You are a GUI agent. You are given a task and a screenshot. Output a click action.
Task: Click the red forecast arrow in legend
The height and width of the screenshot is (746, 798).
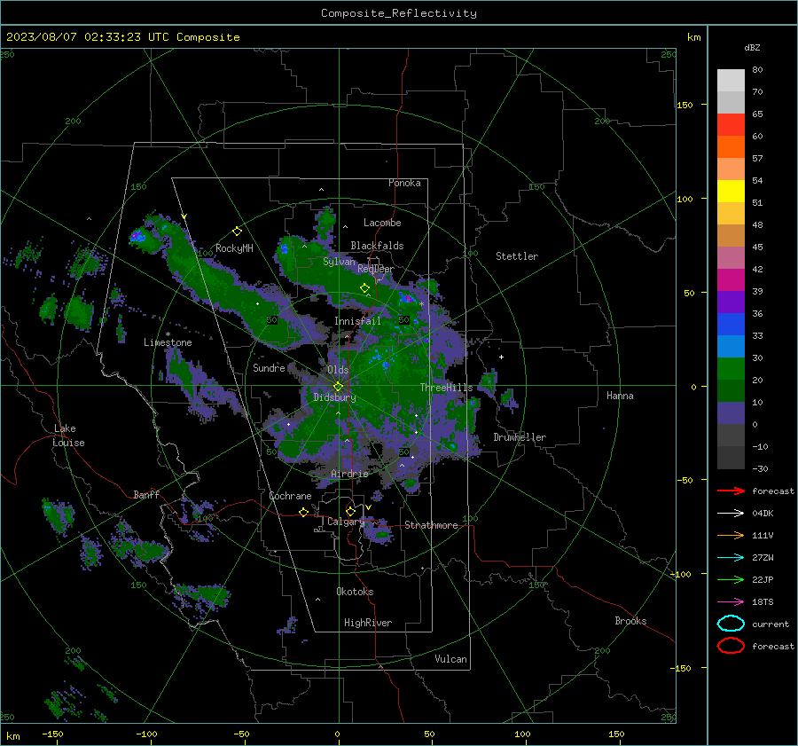click(x=731, y=491)
